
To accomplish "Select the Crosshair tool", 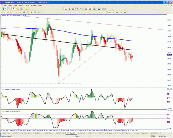I will click(8, 12).
